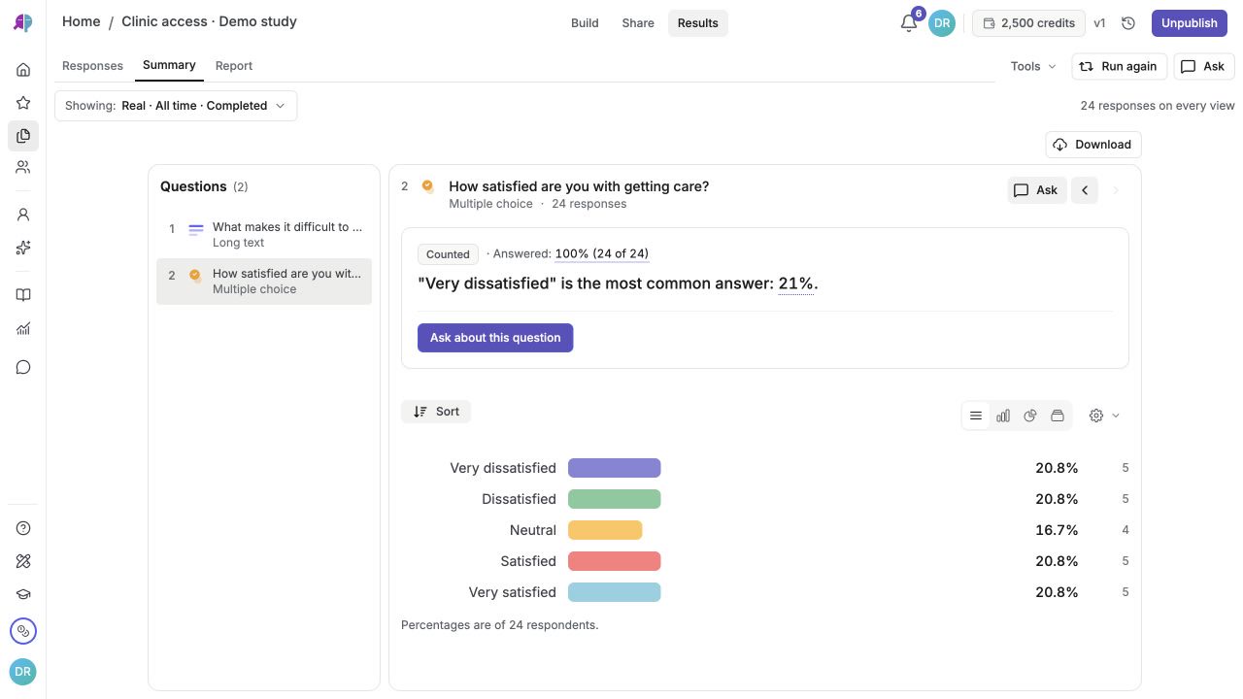This screenshot has width=1243, height=699.
Task: Select question 1 Long text in list
Action: pos(264,235)
